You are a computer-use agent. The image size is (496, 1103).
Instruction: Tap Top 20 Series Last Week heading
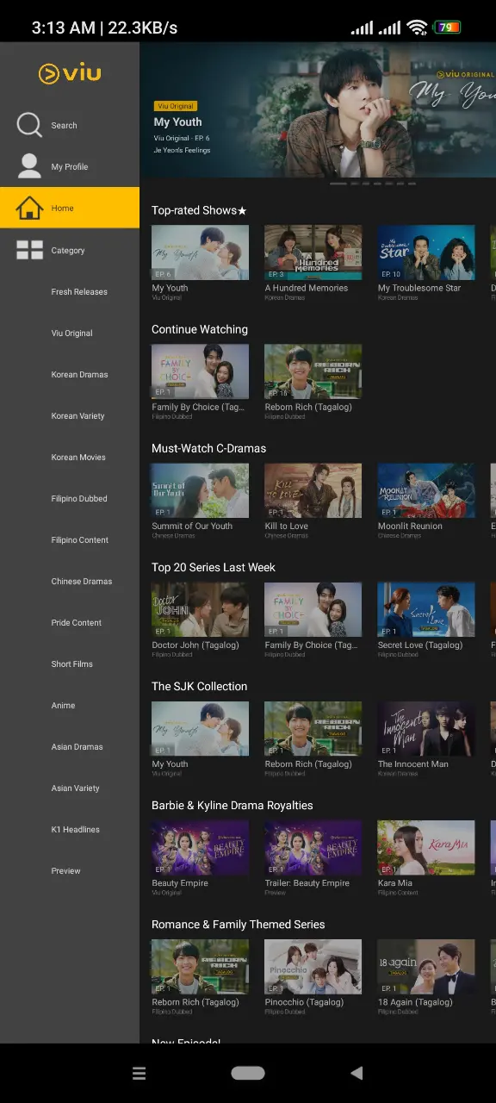(x=214, y=567)
